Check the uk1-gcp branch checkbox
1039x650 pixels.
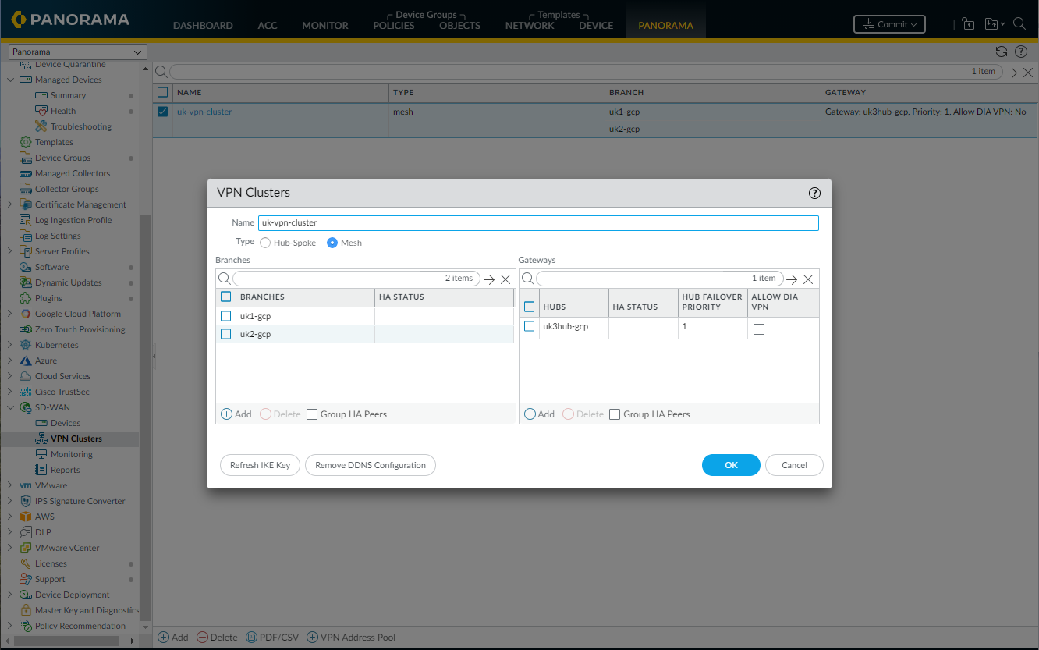tap(226, 316)
